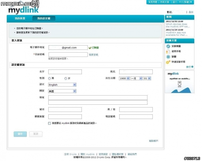202x161 pixels.
Task: Click the 韌體 support link text
Action: point(174,57)
